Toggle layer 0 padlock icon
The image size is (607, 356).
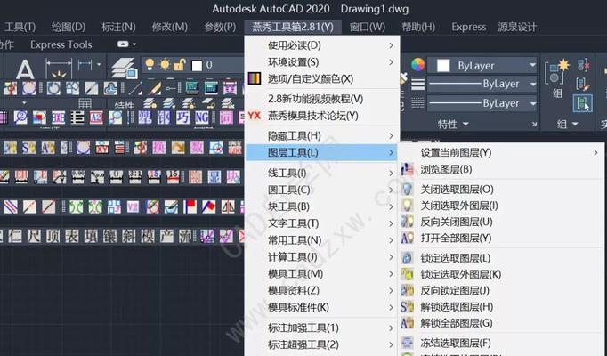point(179,64)
